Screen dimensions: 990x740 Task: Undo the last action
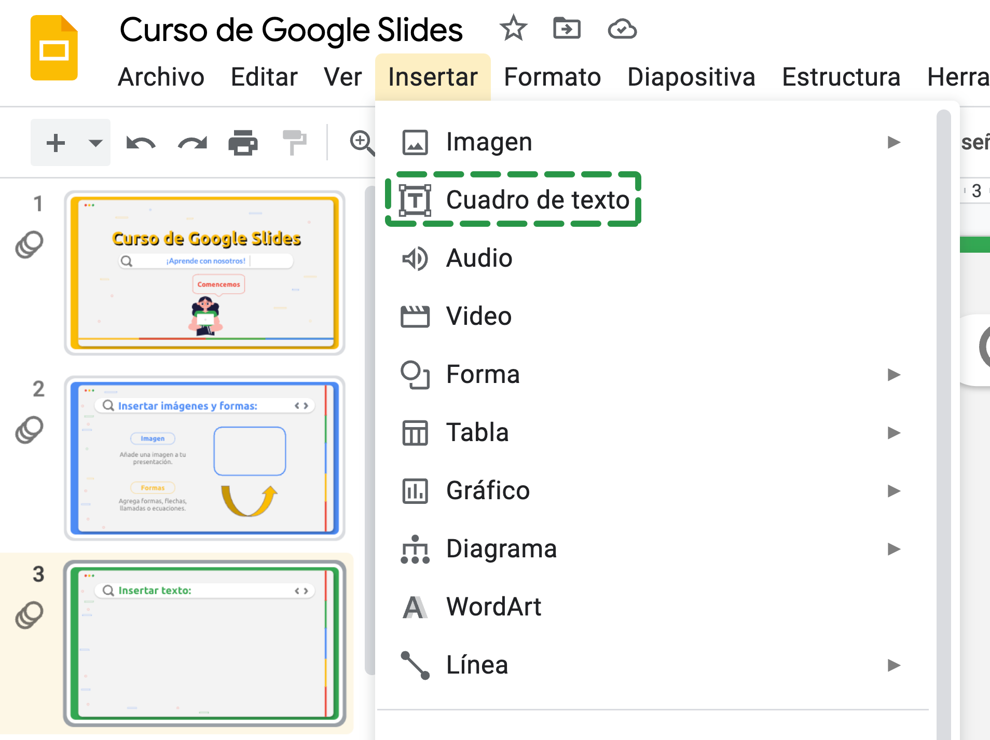141,143
